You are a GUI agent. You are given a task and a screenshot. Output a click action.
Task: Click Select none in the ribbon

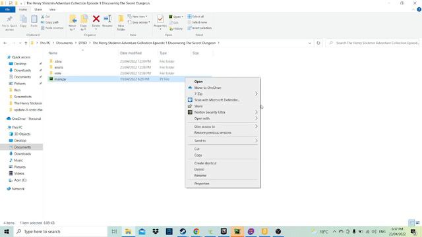(197, 22)
